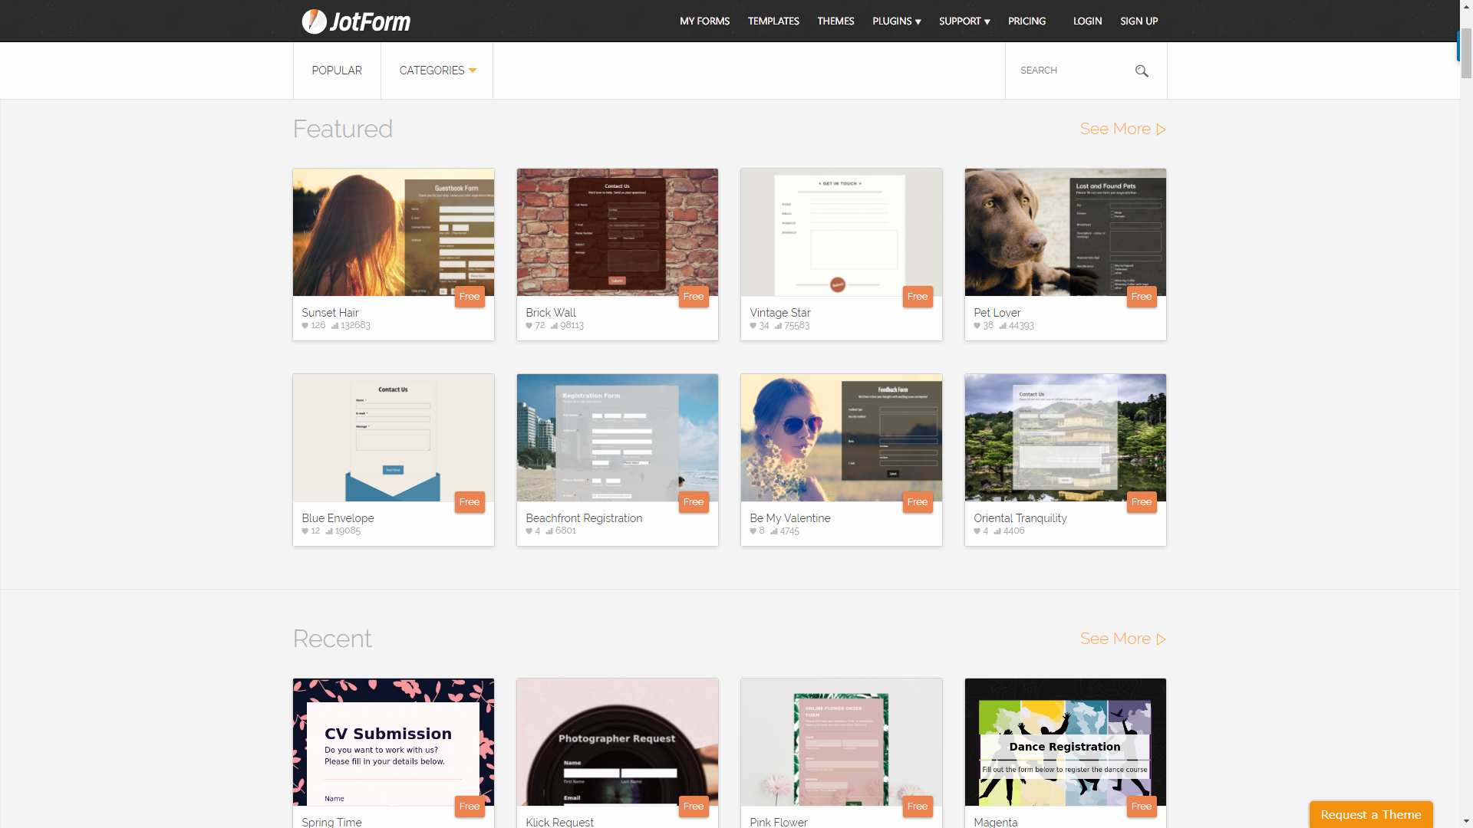
Task: Click the heart icon on Vintage Star
Action: point(753,326)
